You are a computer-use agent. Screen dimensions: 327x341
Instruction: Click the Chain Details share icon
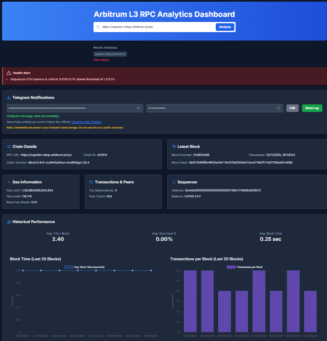point(9,147)
